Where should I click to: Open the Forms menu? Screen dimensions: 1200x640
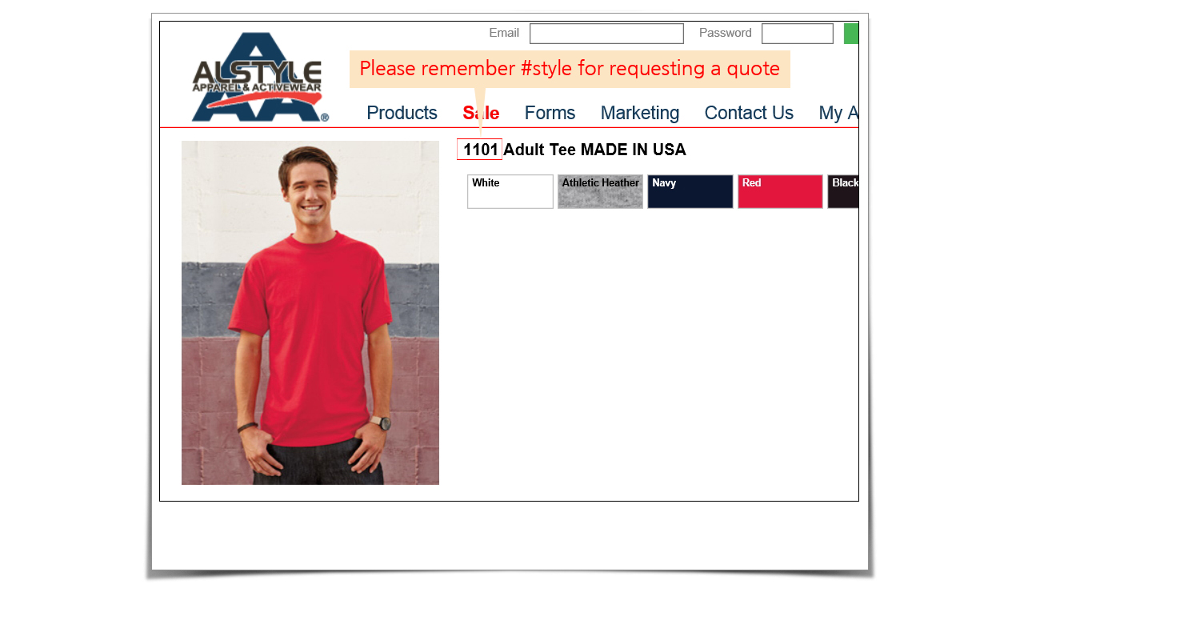point(550,113)
